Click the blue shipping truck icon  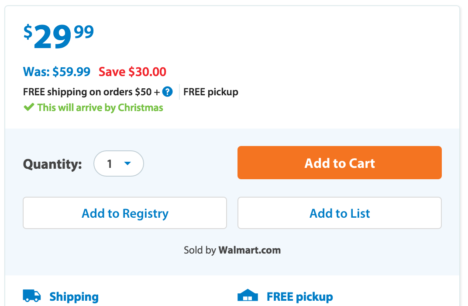point(32,296)
